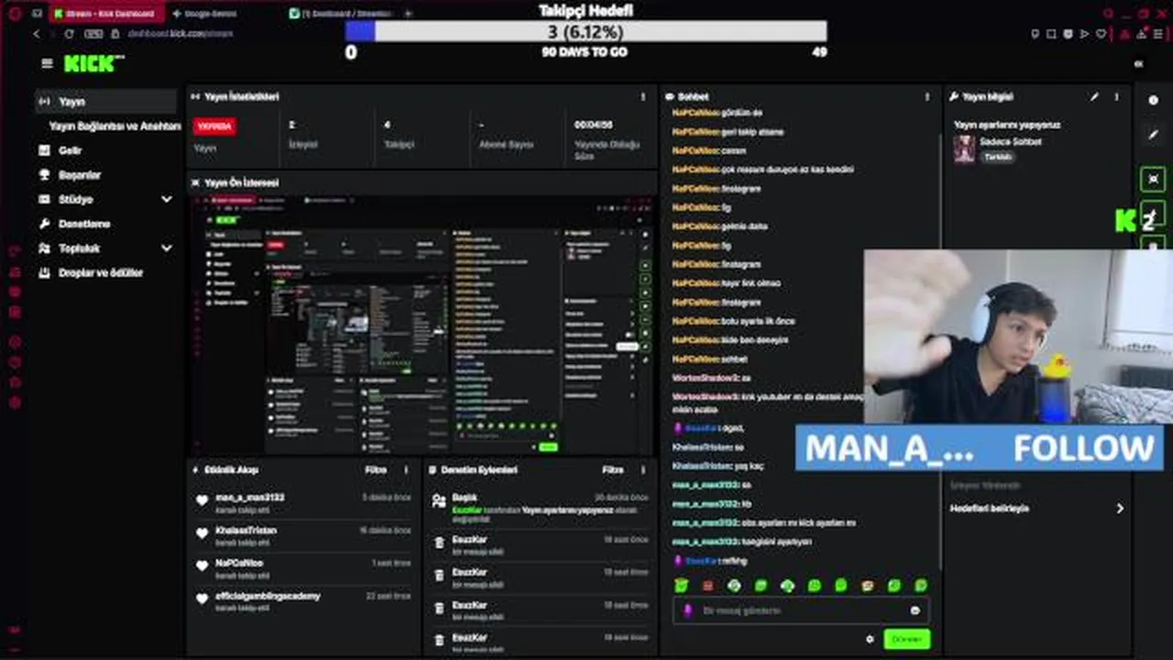Open three-dot menu of Denetim Eylemleri panel
This screenshot has width=1173, height=660.
[x=642, y=469]
